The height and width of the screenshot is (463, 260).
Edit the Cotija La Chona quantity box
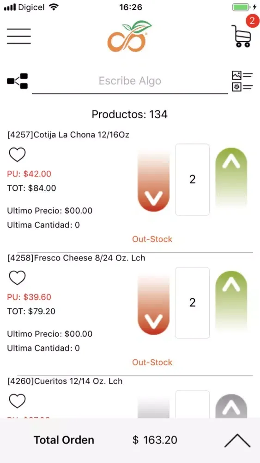(192, 180)
